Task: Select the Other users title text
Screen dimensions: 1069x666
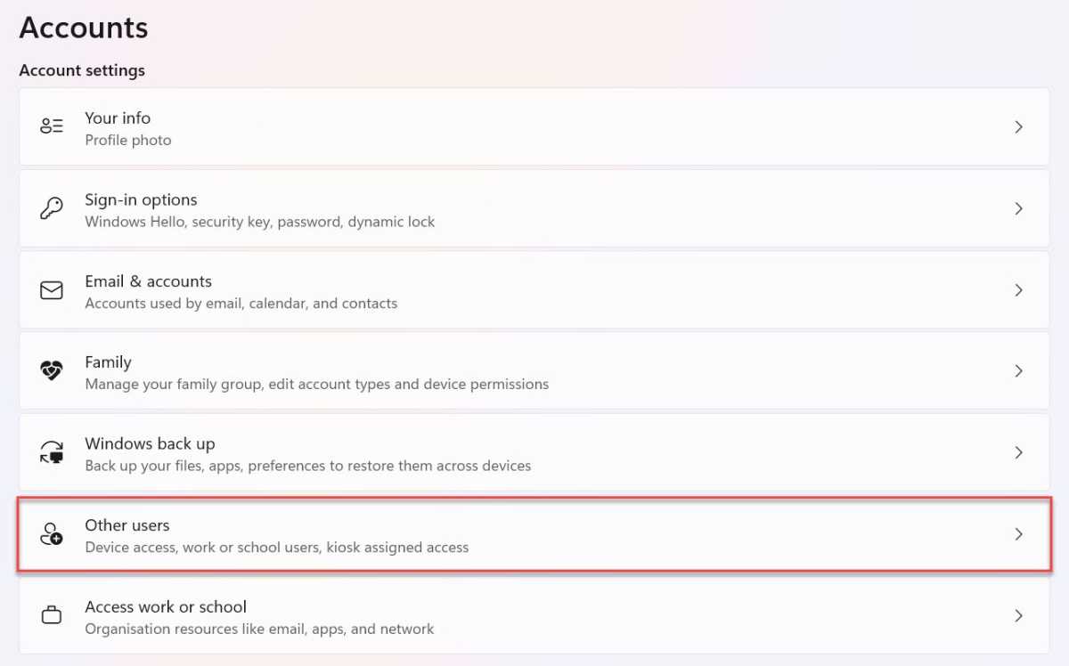Action: [x=127, y=525]
